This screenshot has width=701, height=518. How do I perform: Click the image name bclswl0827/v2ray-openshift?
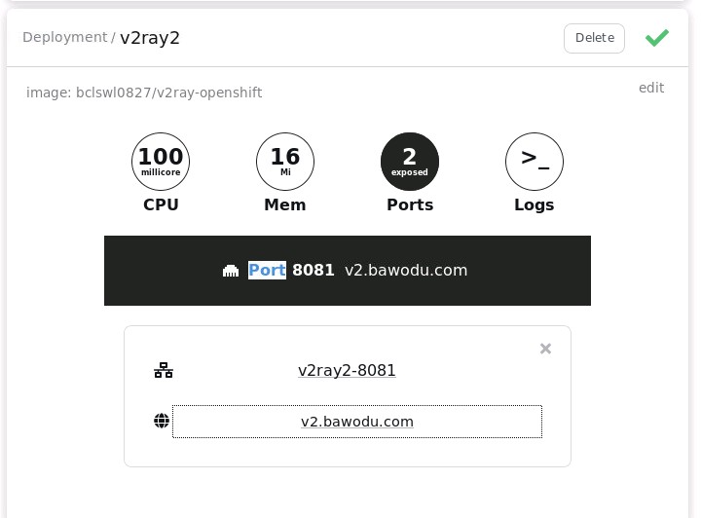[168, 92]
